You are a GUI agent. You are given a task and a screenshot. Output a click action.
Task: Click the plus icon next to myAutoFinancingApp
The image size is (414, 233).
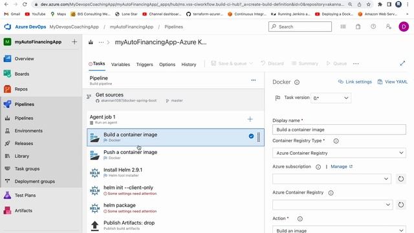(74, 41)
